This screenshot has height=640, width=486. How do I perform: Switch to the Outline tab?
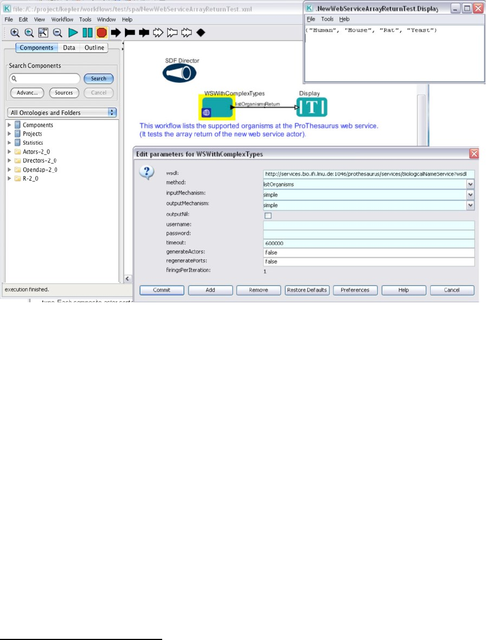[95, 48]
